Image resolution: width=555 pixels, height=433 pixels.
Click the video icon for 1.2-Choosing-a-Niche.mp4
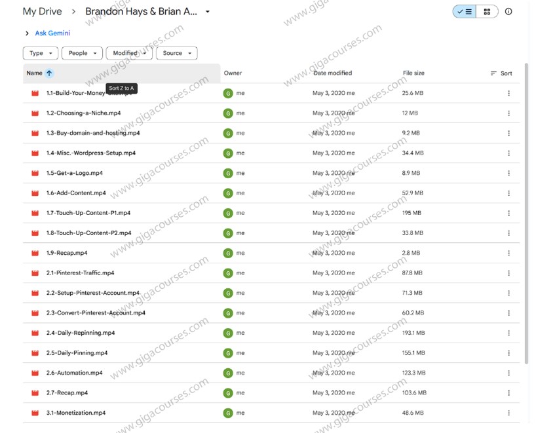[x=35, y=113]
